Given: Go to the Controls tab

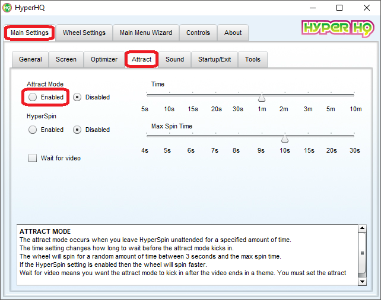Looking at the screenshot, I should pos(198,33).
